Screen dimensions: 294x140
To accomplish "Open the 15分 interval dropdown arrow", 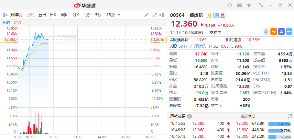I will point(119,15).
